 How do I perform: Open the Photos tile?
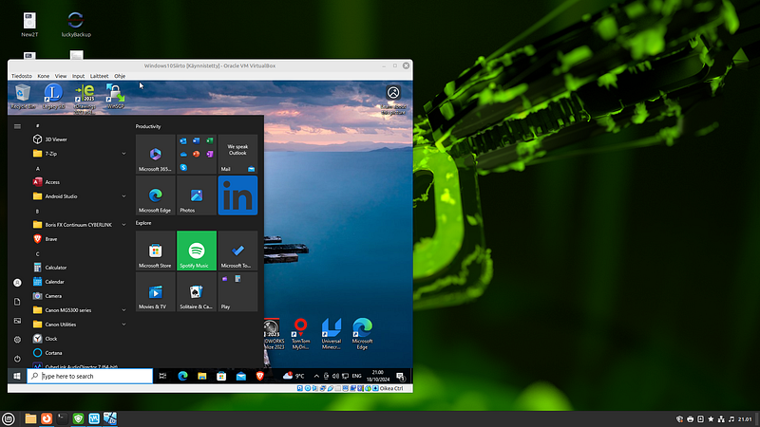coord(197,195)
